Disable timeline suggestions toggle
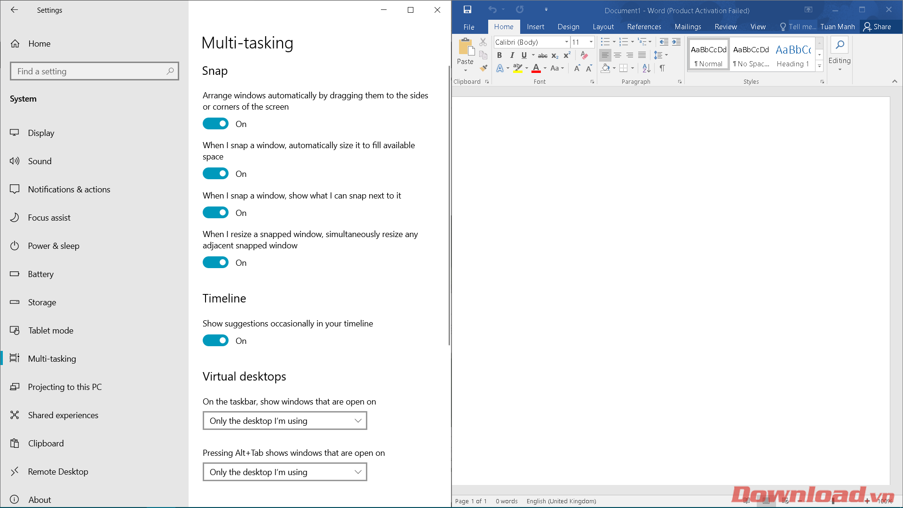 [x=215, y=341]
